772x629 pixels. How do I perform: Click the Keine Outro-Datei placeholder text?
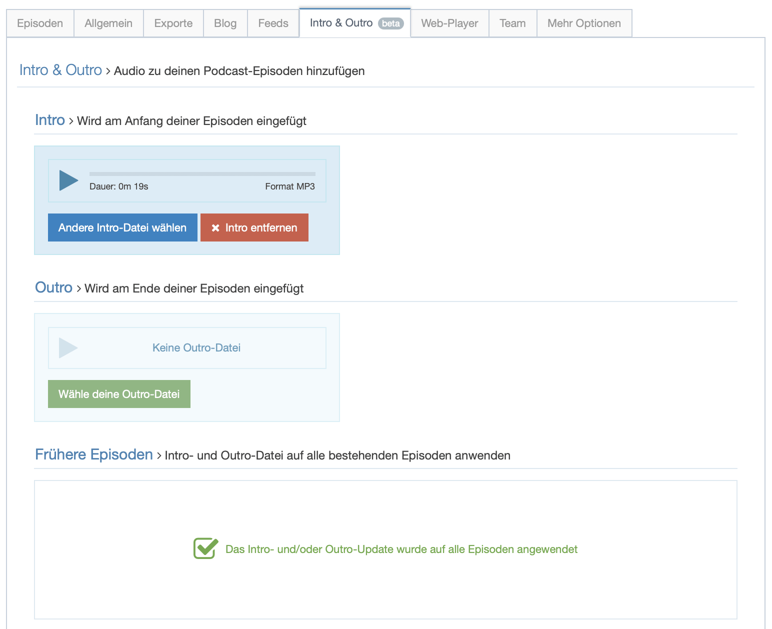pos(196,348)
